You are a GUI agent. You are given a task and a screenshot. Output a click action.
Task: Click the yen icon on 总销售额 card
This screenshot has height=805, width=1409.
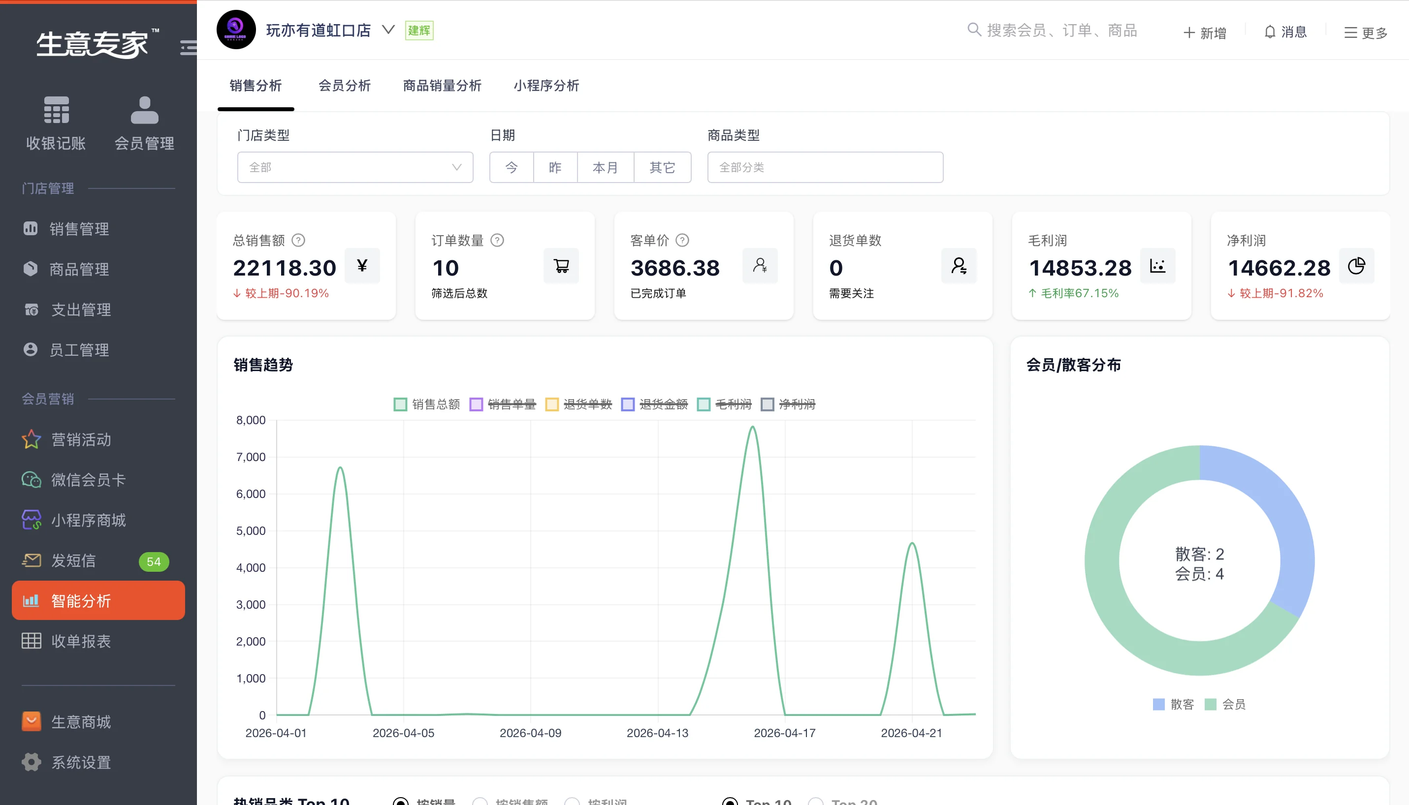pos(362,266)
